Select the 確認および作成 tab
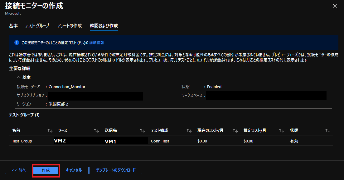This screenshot has width=344, height=180. (x=104, y=26)
